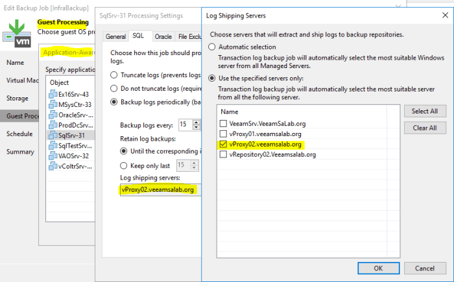The height and width of the screenshot is (282, 454).
Task: Click the Ex16Srv-43 VM icon
Action: point(53,94)
